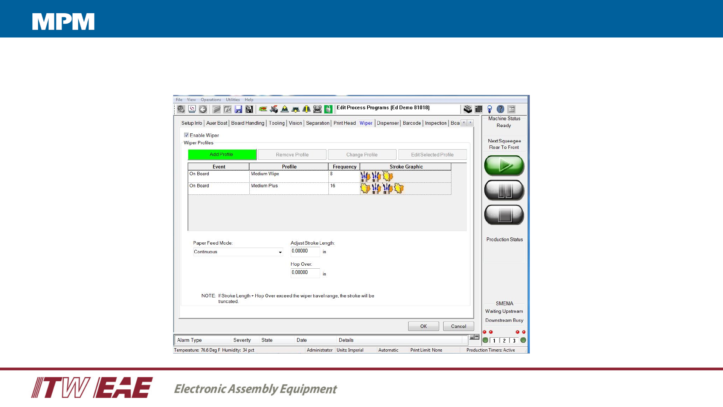Click the green padlock toolbar icon
Screen dimensions: 723x407
[328, 109]
